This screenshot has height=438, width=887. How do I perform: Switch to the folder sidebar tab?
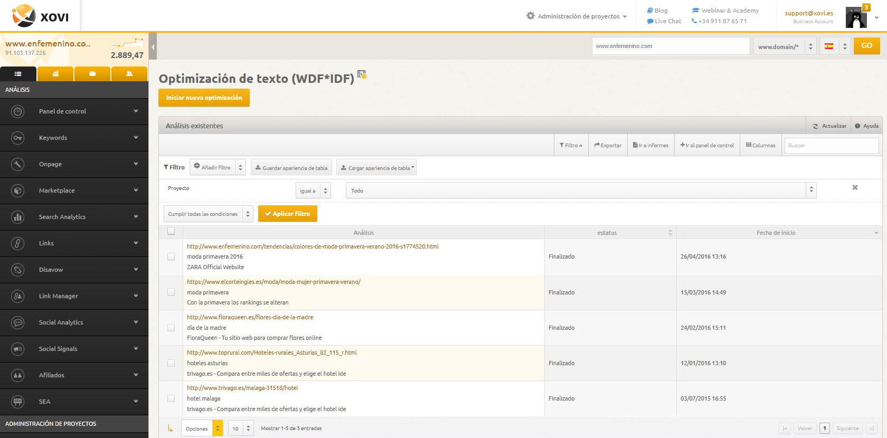pyautogui.click(x=92, y=74)
